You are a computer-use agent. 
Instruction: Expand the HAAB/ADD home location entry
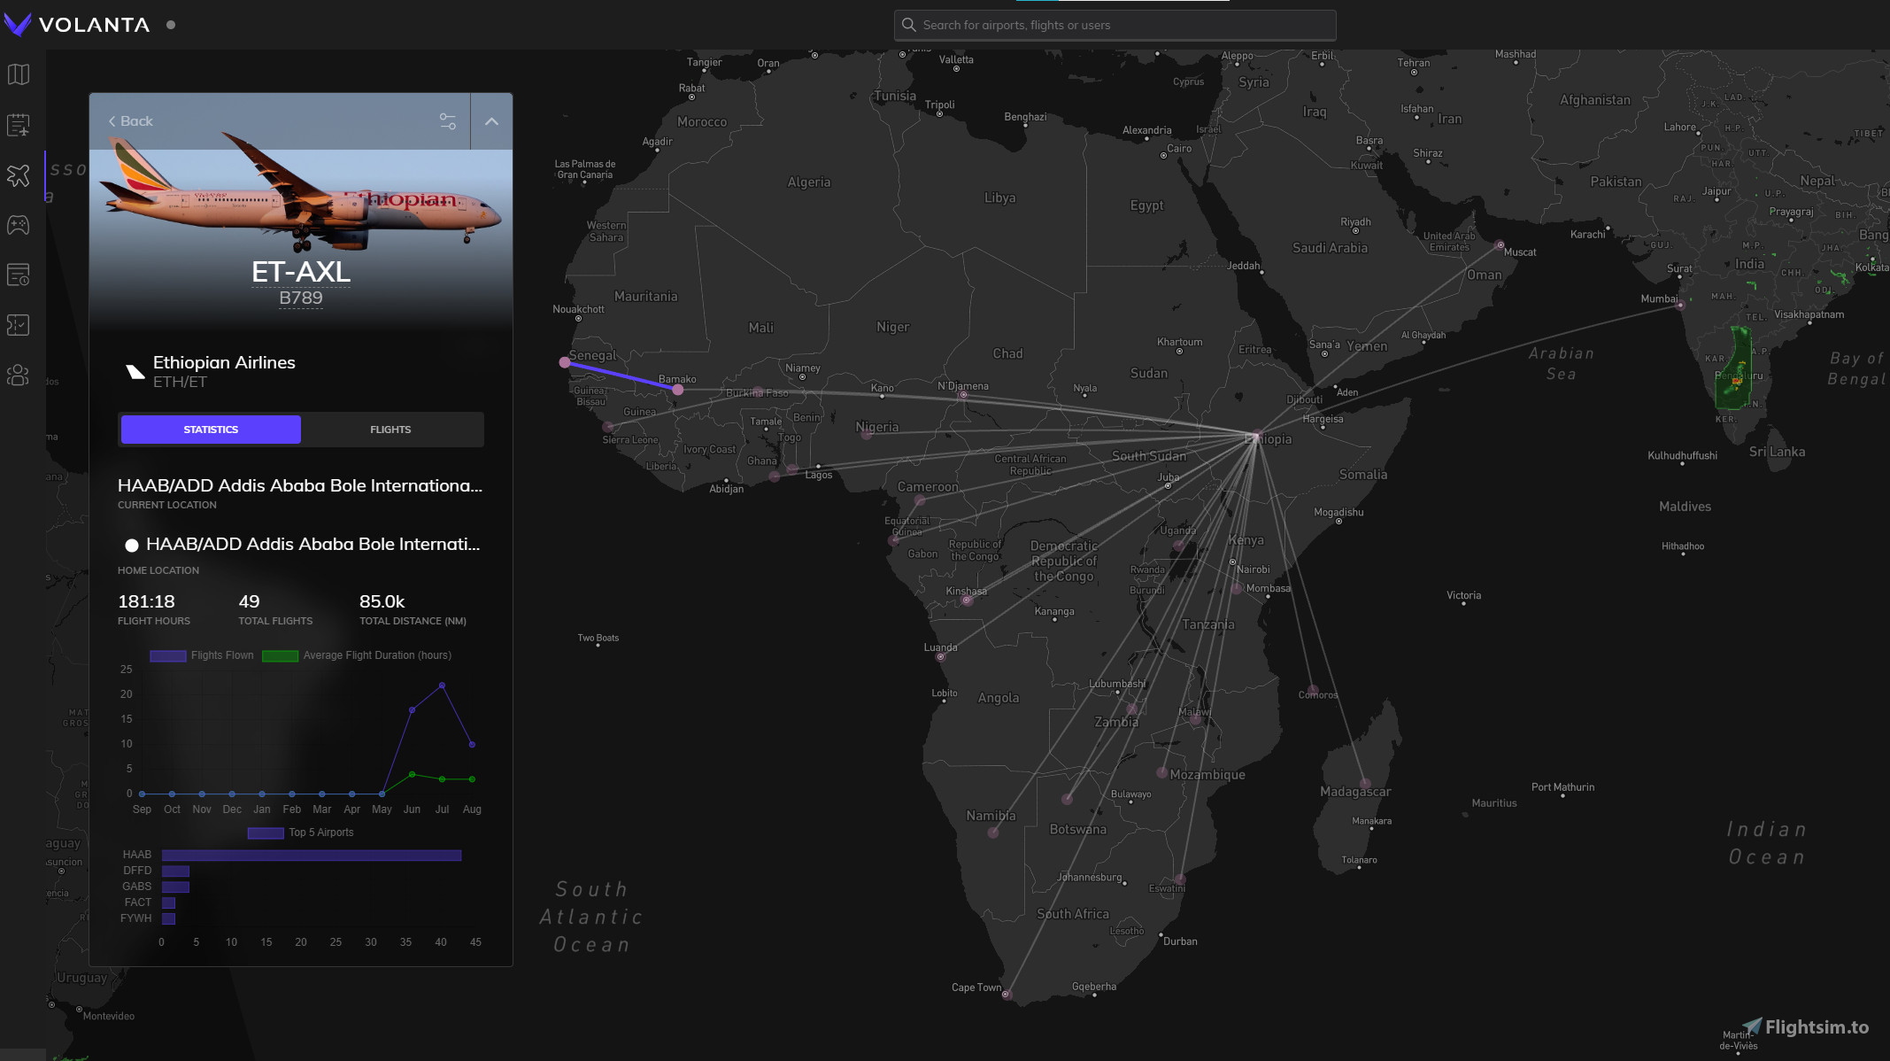click(x=313, y=544)
